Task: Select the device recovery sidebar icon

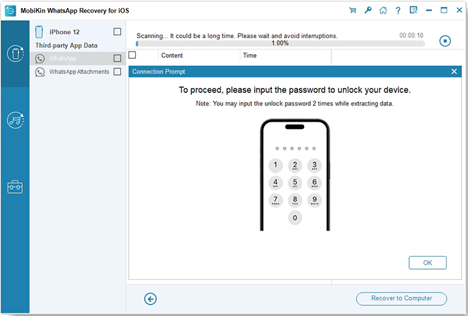Action: (x=15, y=53)
